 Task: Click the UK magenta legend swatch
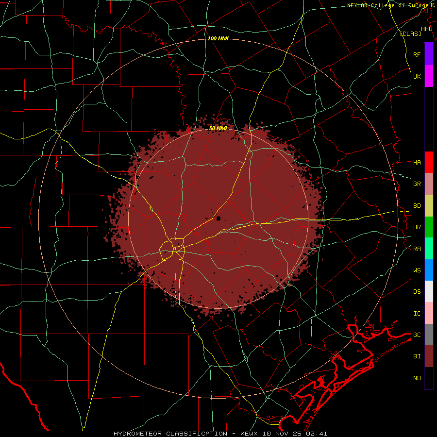[x=429, y=76]
